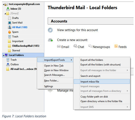Expand the Import SMS submenu arrow
The height and width of the screenshot is (120, 135).
[127, 107]
